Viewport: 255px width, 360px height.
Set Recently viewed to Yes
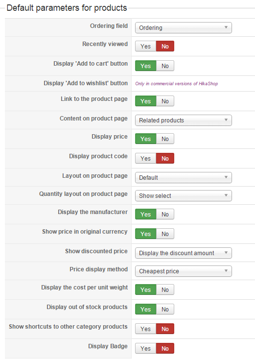coord(145,46)
